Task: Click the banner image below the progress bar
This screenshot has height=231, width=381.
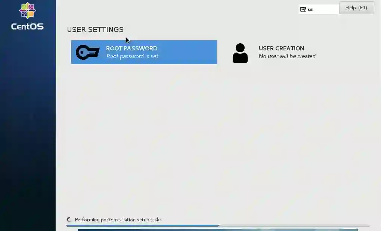Action: coord(218,230)
